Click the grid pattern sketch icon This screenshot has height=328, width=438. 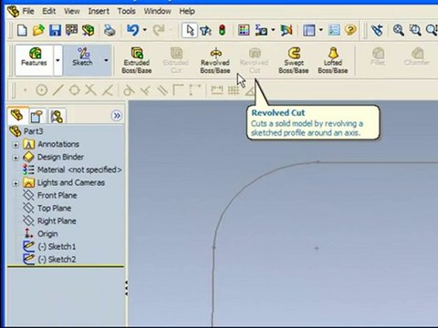(x=234, y=90)
